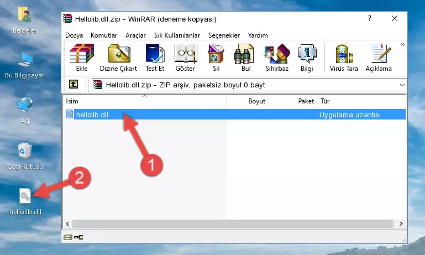The height and width of the screenshot is (255, 425).
Task: Open the Komutlar menu
Action: [104, 35]
